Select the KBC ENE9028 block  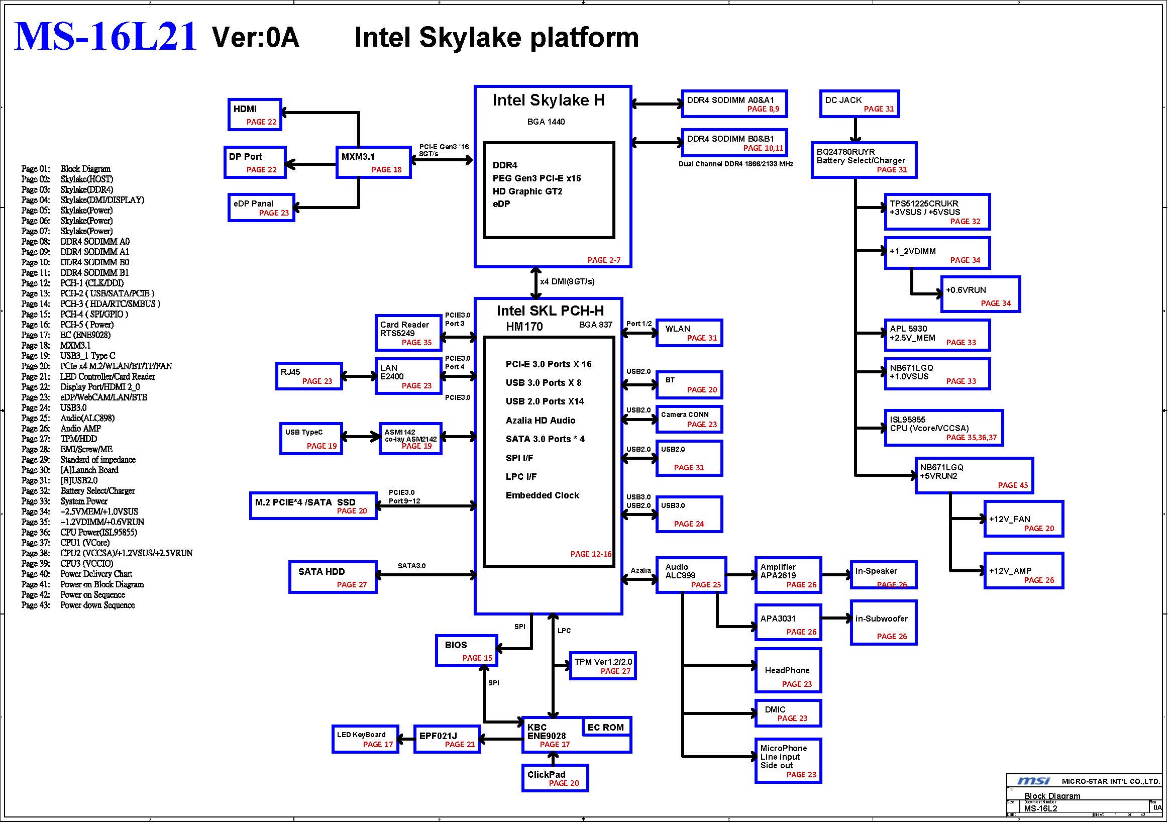[576, 735]
